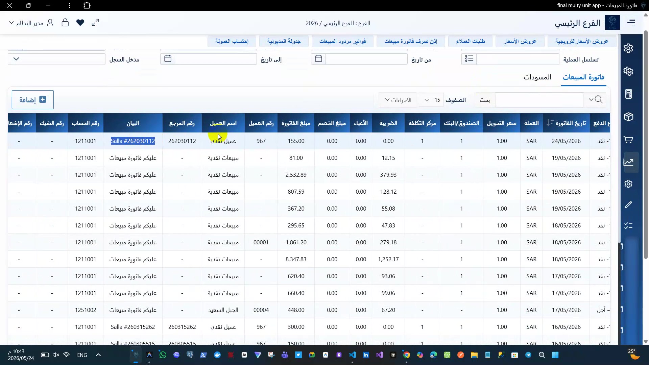Show hidden tray icons with the taskbar chevron
649x365 pixels.
pos(98,355)
